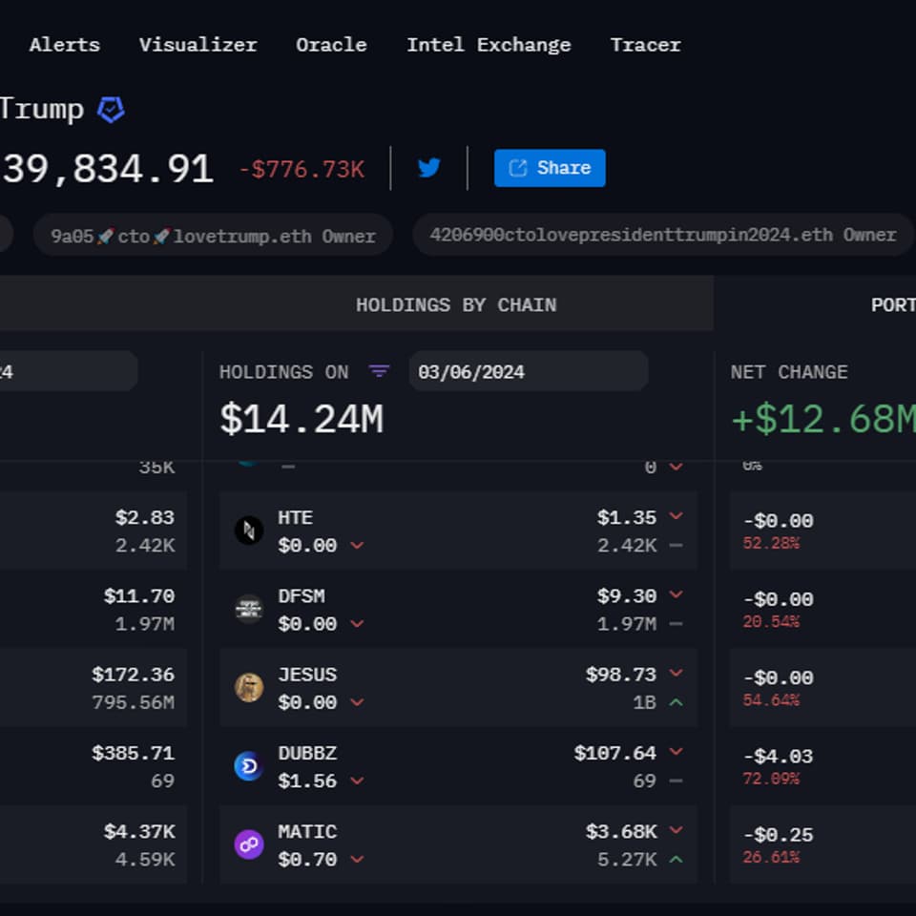Click the HTE token icon
Viewport: 916px width, 916px height.
click(249, 531)
